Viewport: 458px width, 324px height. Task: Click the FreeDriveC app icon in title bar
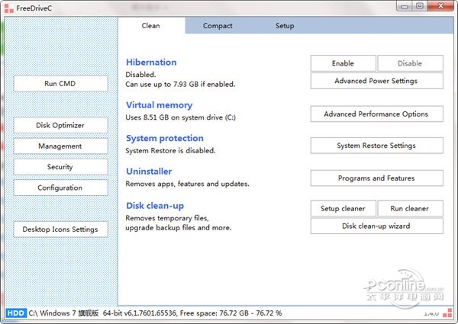point(8,8)
